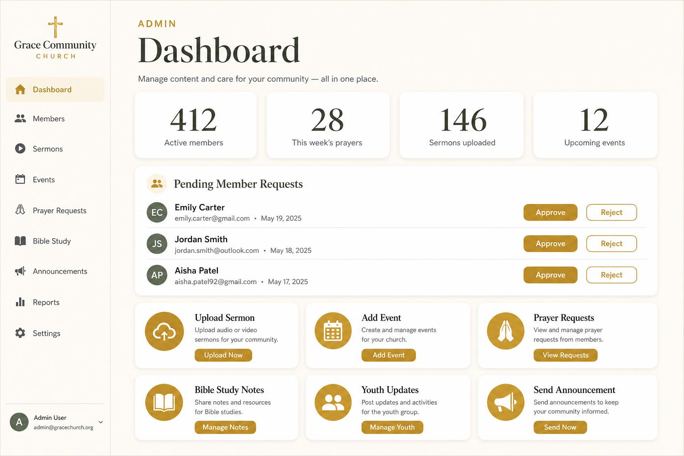Click the Dashboard home icon in sidebar
The height and width of the screenshot is (456, 684).
point(20,90)
